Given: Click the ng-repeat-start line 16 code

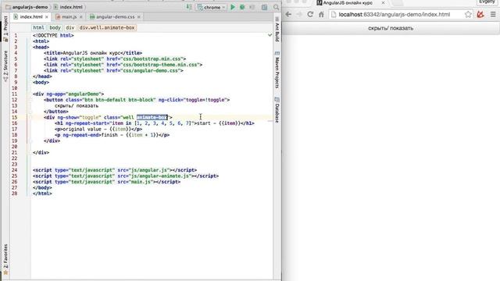Looking at the screenshot, I should click(x=155, y=123).
